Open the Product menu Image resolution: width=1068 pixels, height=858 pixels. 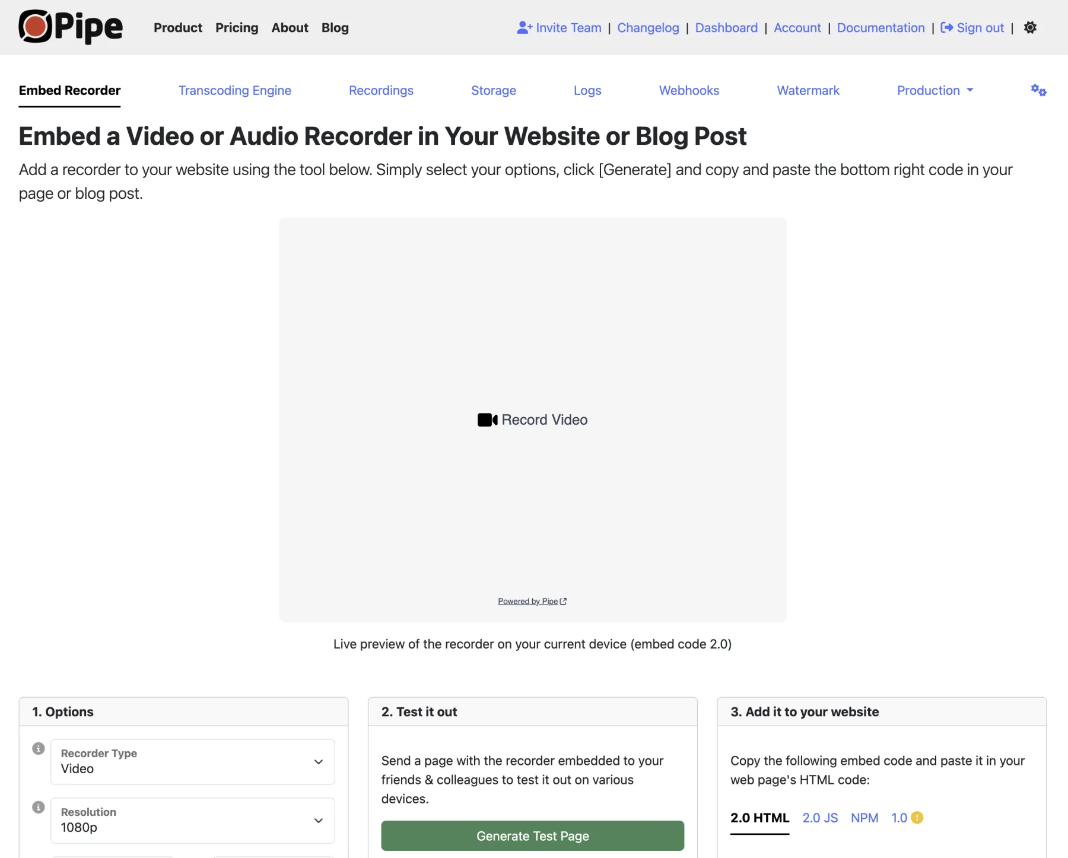click(178, 28)
